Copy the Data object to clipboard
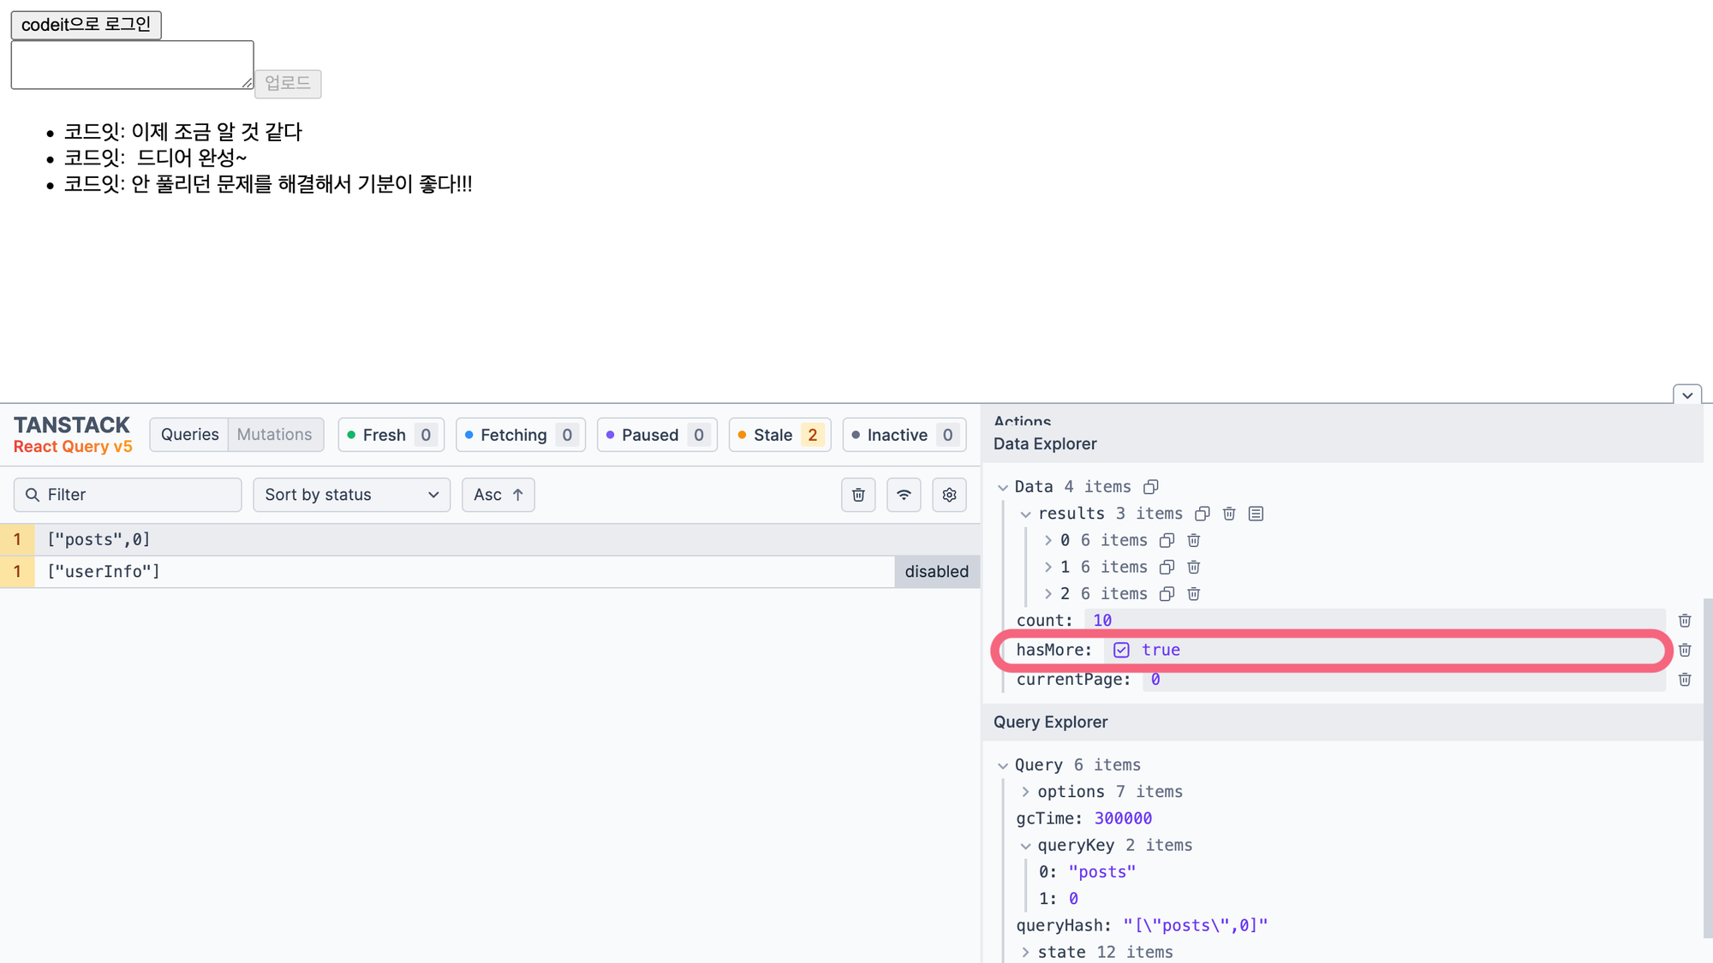Viewport: 1713px width, 963px height. (1151, 487)
